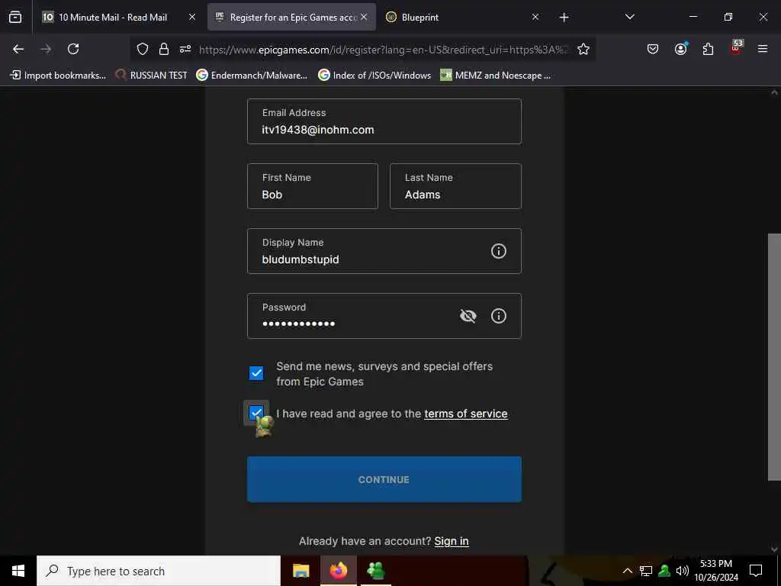Open the volume speaker icon in tray

[683, 571]
